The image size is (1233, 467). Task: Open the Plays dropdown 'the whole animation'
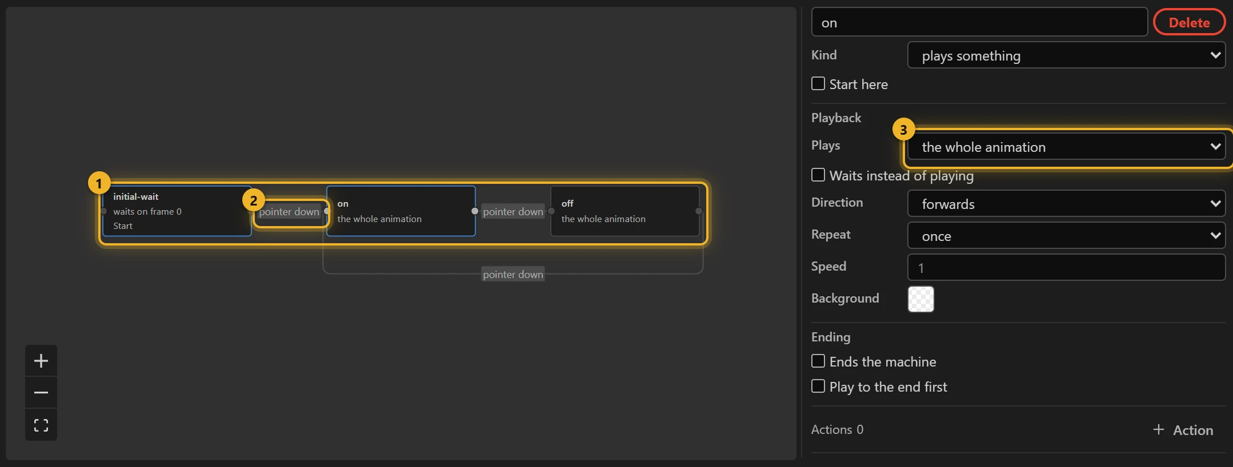[1066, 147]
